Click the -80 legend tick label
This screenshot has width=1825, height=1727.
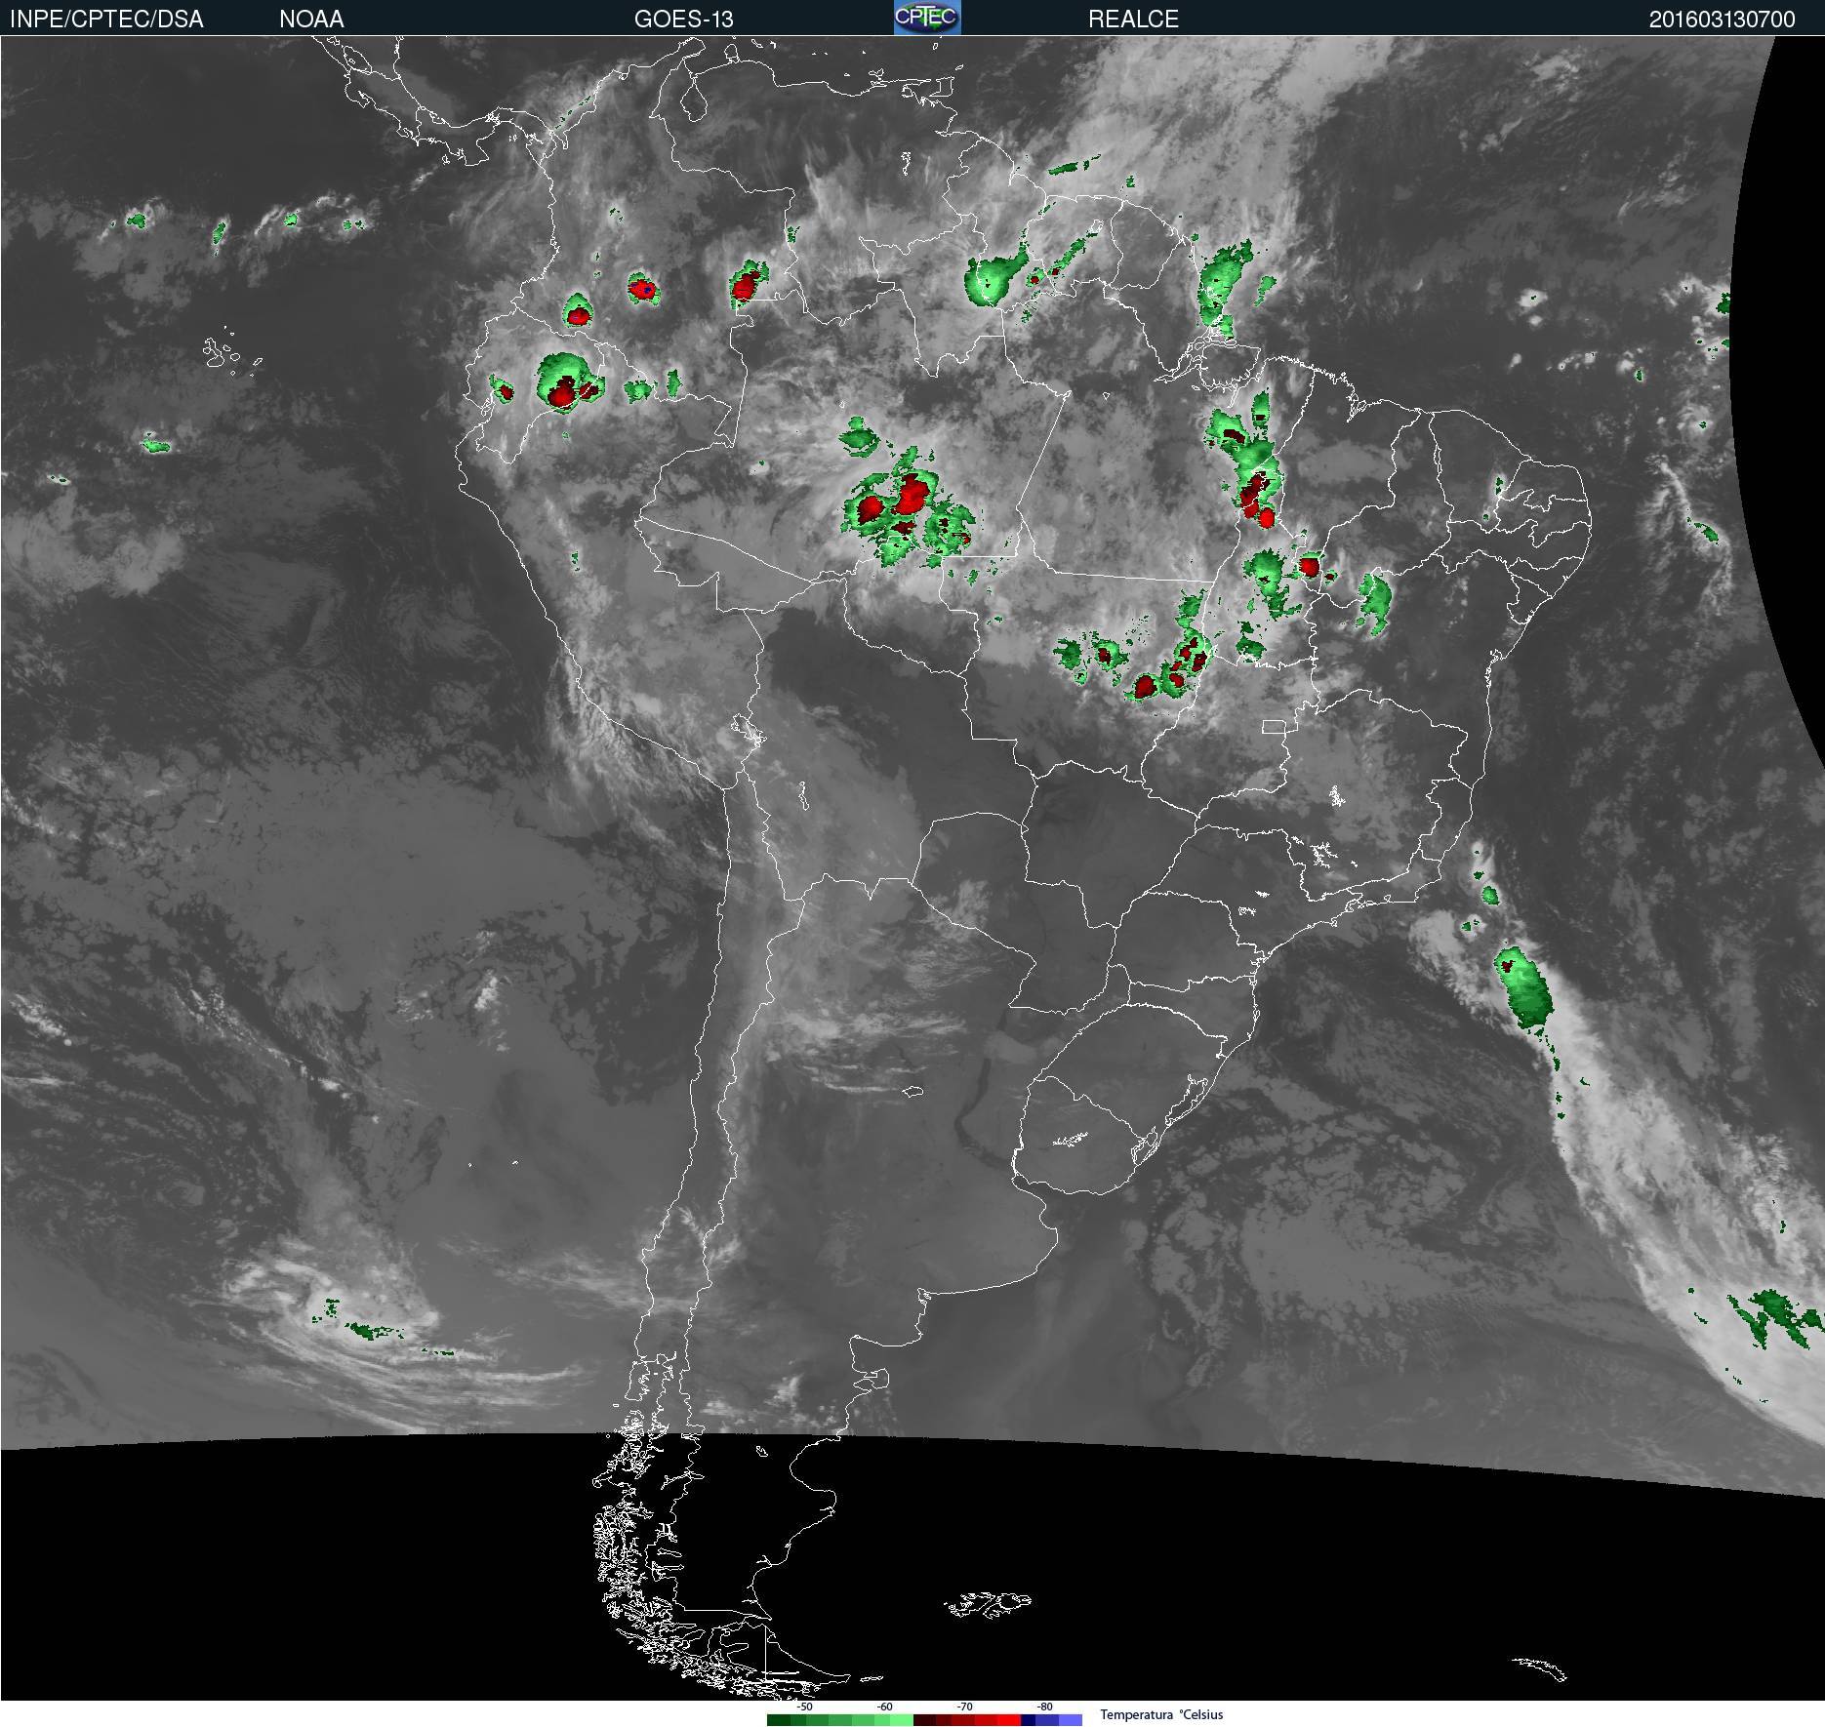pos(1044,1707)
